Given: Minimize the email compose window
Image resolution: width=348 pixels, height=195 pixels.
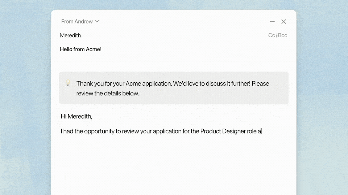Looking at the screenshot, I should tap(272, 22).
